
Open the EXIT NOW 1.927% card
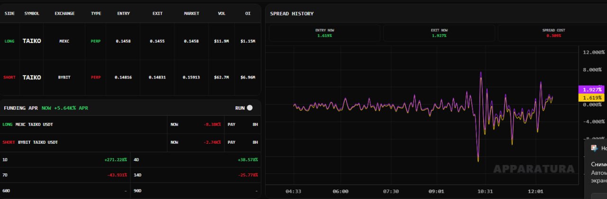point(439,33)
